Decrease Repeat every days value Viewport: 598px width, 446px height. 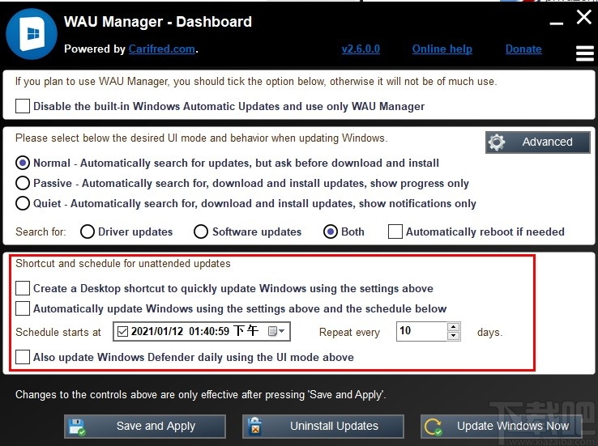[453, 336]
